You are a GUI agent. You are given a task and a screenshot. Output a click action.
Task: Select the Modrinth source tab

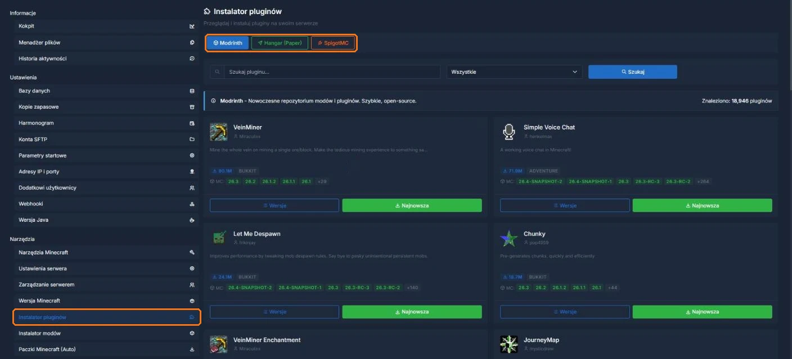228,43
